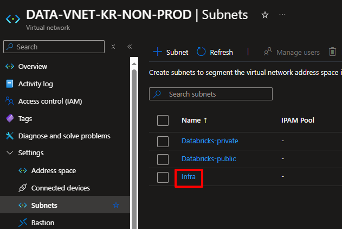Focus the Search subnets field
Screen dimensions: 342x229
[211, 94]
